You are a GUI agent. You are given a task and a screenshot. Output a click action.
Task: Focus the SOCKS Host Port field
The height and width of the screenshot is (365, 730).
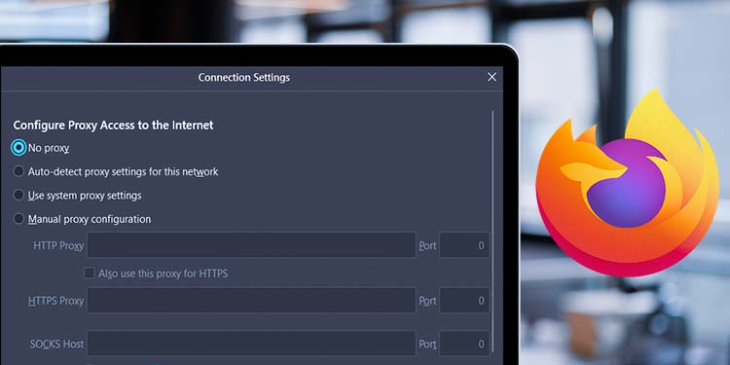[x=464, y=344]
